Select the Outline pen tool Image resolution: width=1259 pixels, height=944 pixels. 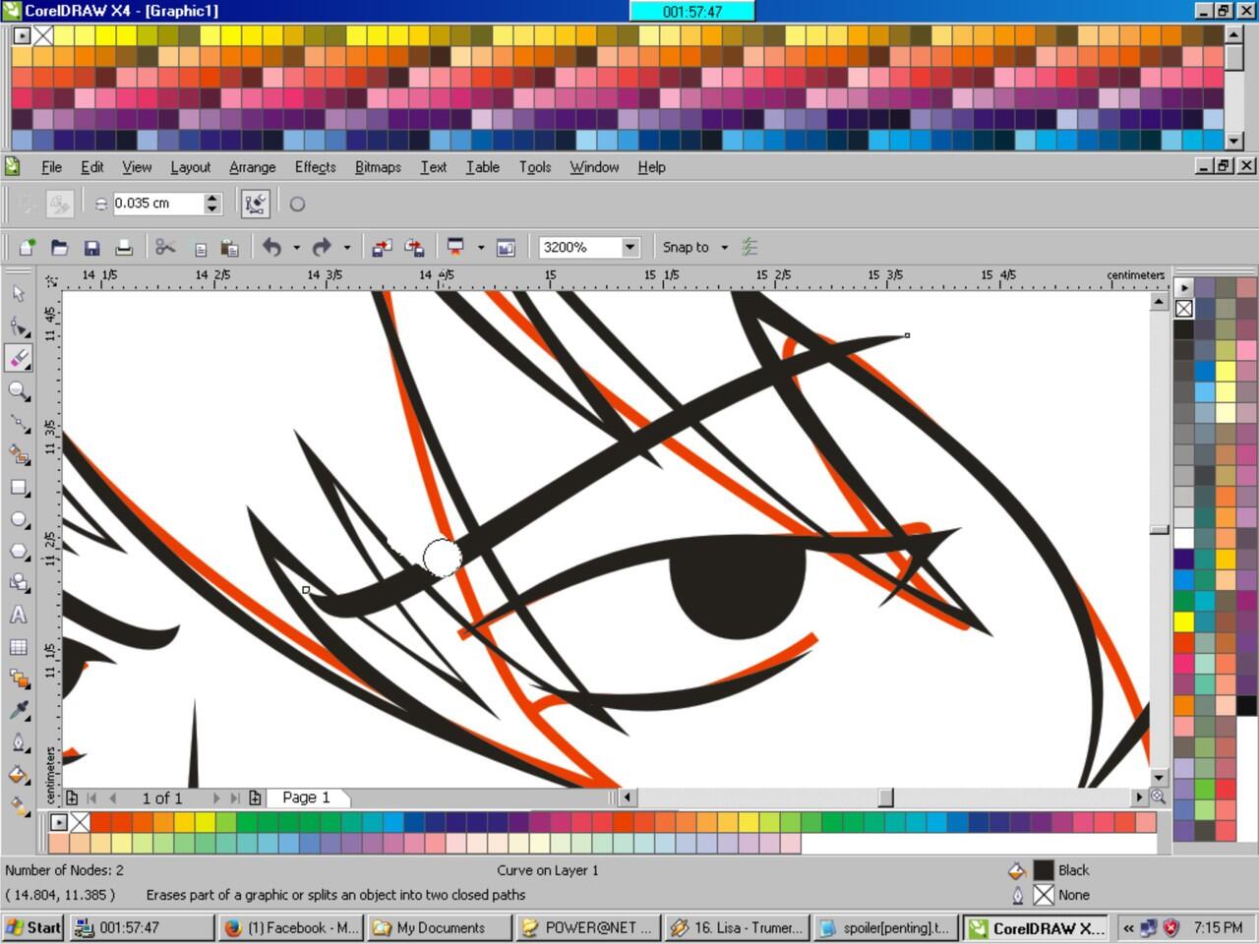(19, 742)
